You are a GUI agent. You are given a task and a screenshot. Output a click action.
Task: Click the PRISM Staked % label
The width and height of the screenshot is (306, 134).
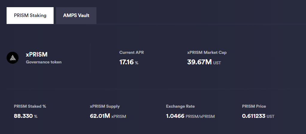[x=30, y=106]
